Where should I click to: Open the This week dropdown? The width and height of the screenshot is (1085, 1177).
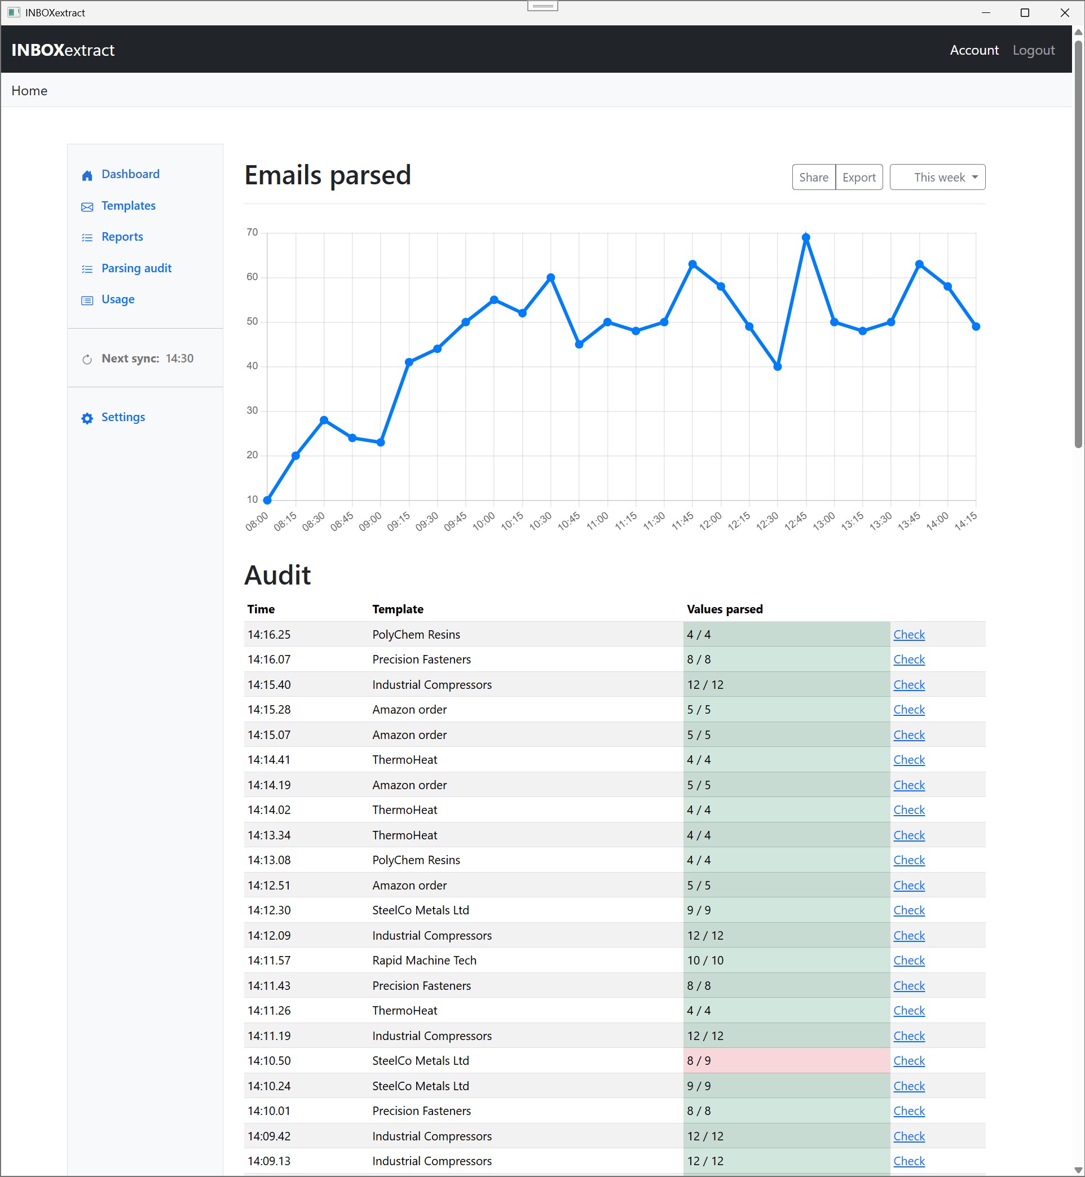pos(937,176)
